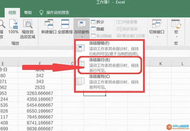The height and width of the screenshot is (131, 190).
Task: Set zoom to 100%
Action: [x=13, y=27]
